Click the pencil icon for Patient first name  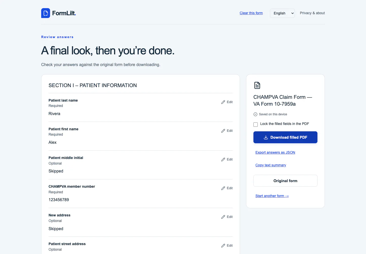pyautogui.click(x=223, y=131)
